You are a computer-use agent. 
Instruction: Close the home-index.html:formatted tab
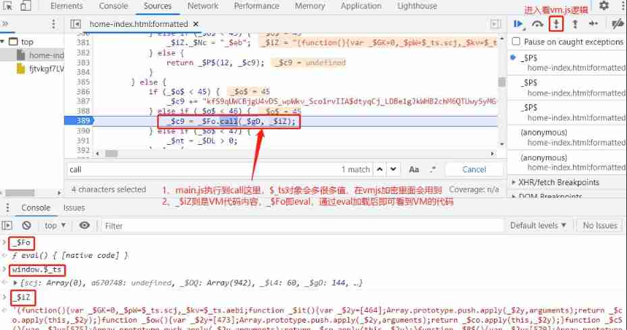(x=196, y=24)
